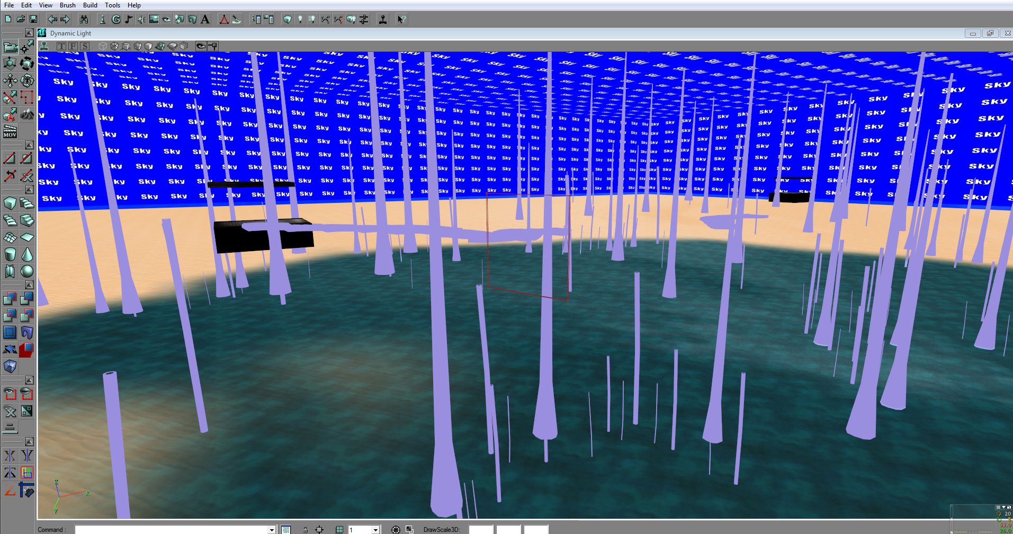Toggle the Top view T button
Image resolution: width=1013 pixels, height=534 pixels.
(61, 46)
